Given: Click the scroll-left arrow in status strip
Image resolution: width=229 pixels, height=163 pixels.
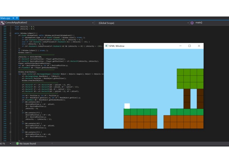Looking at the screenshot, I should coord(52,144).
